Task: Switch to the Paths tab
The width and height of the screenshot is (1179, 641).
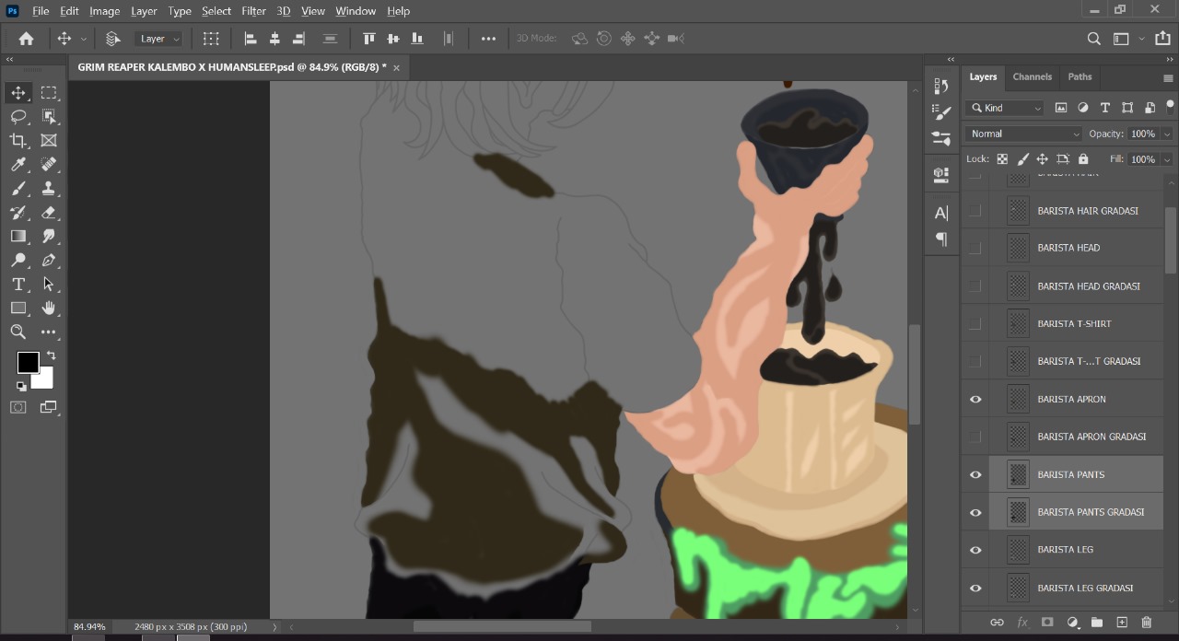Action: [1080, 77]
